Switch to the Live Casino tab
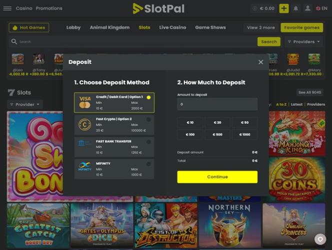The image size is (332, 250). [x=172, y=28]
